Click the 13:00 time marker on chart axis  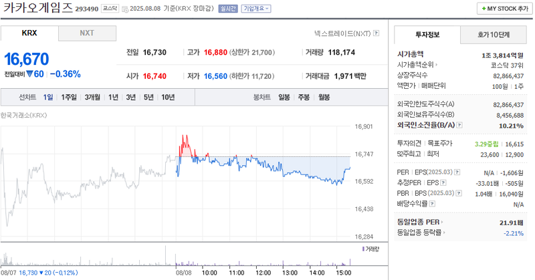[x=290, y=273]
